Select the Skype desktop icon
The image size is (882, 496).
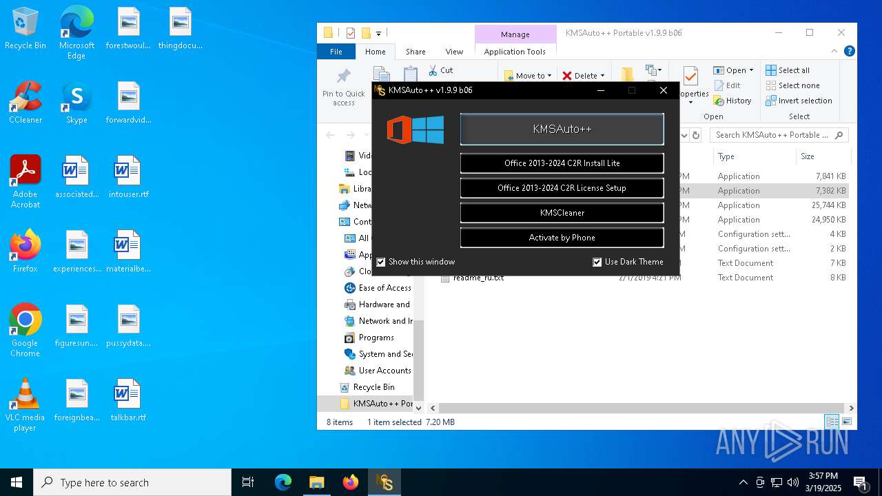76,103
